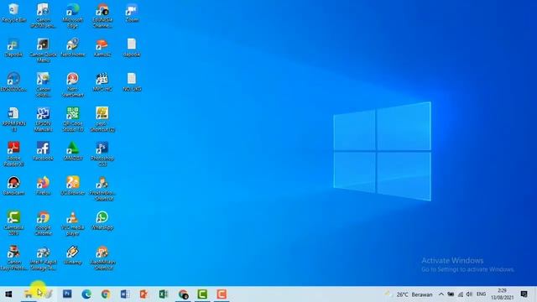The image size is (537, 302).
Task: Launch Winamp desktop shortcut
Action: [73, 255]
